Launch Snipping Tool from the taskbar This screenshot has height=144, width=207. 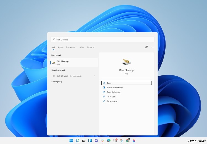pyautogui.click(x=121, y=141)
